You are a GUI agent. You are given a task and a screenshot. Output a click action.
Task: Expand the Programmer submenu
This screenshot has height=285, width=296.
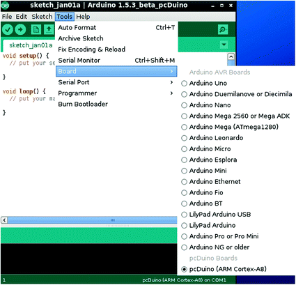point(116,93)
